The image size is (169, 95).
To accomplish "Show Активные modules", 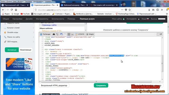I will [x=12, y=50].
